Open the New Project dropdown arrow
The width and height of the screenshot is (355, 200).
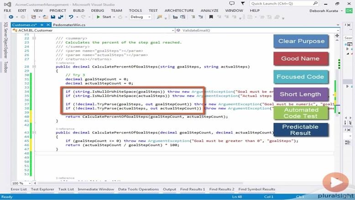coord(39,17)
